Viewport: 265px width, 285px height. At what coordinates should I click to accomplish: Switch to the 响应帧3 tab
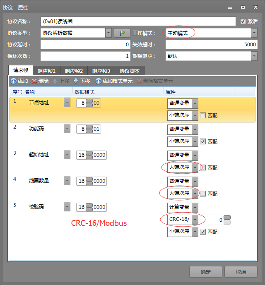101,71
